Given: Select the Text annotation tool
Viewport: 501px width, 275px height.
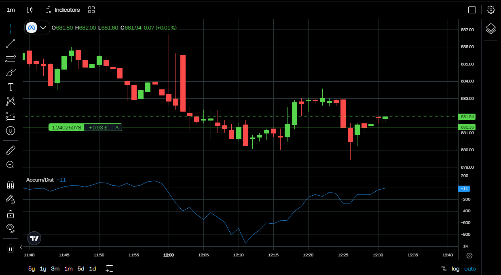Looking at the screenshot, I should click(x=11, y=87).
